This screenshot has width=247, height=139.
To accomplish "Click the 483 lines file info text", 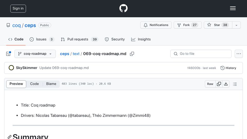I will pyautogui.click(x=86, y=84).
